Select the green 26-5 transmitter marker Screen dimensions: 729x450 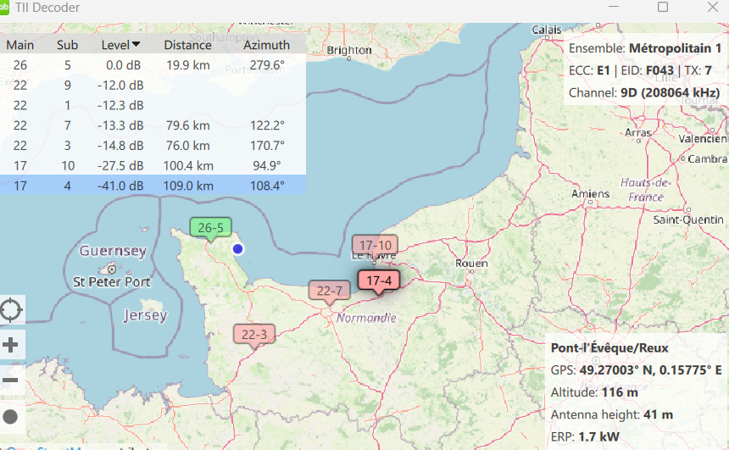point(210,228)
